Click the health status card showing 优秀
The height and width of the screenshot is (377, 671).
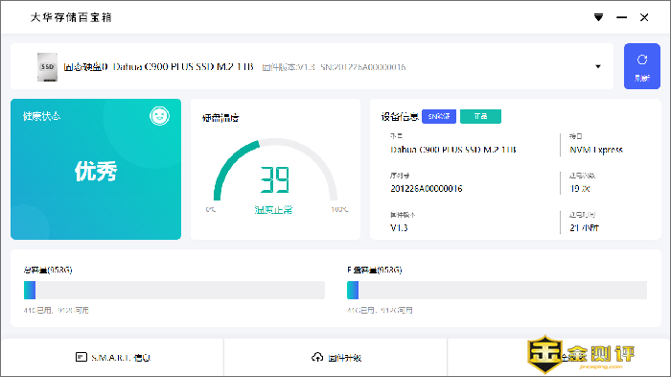96,169
